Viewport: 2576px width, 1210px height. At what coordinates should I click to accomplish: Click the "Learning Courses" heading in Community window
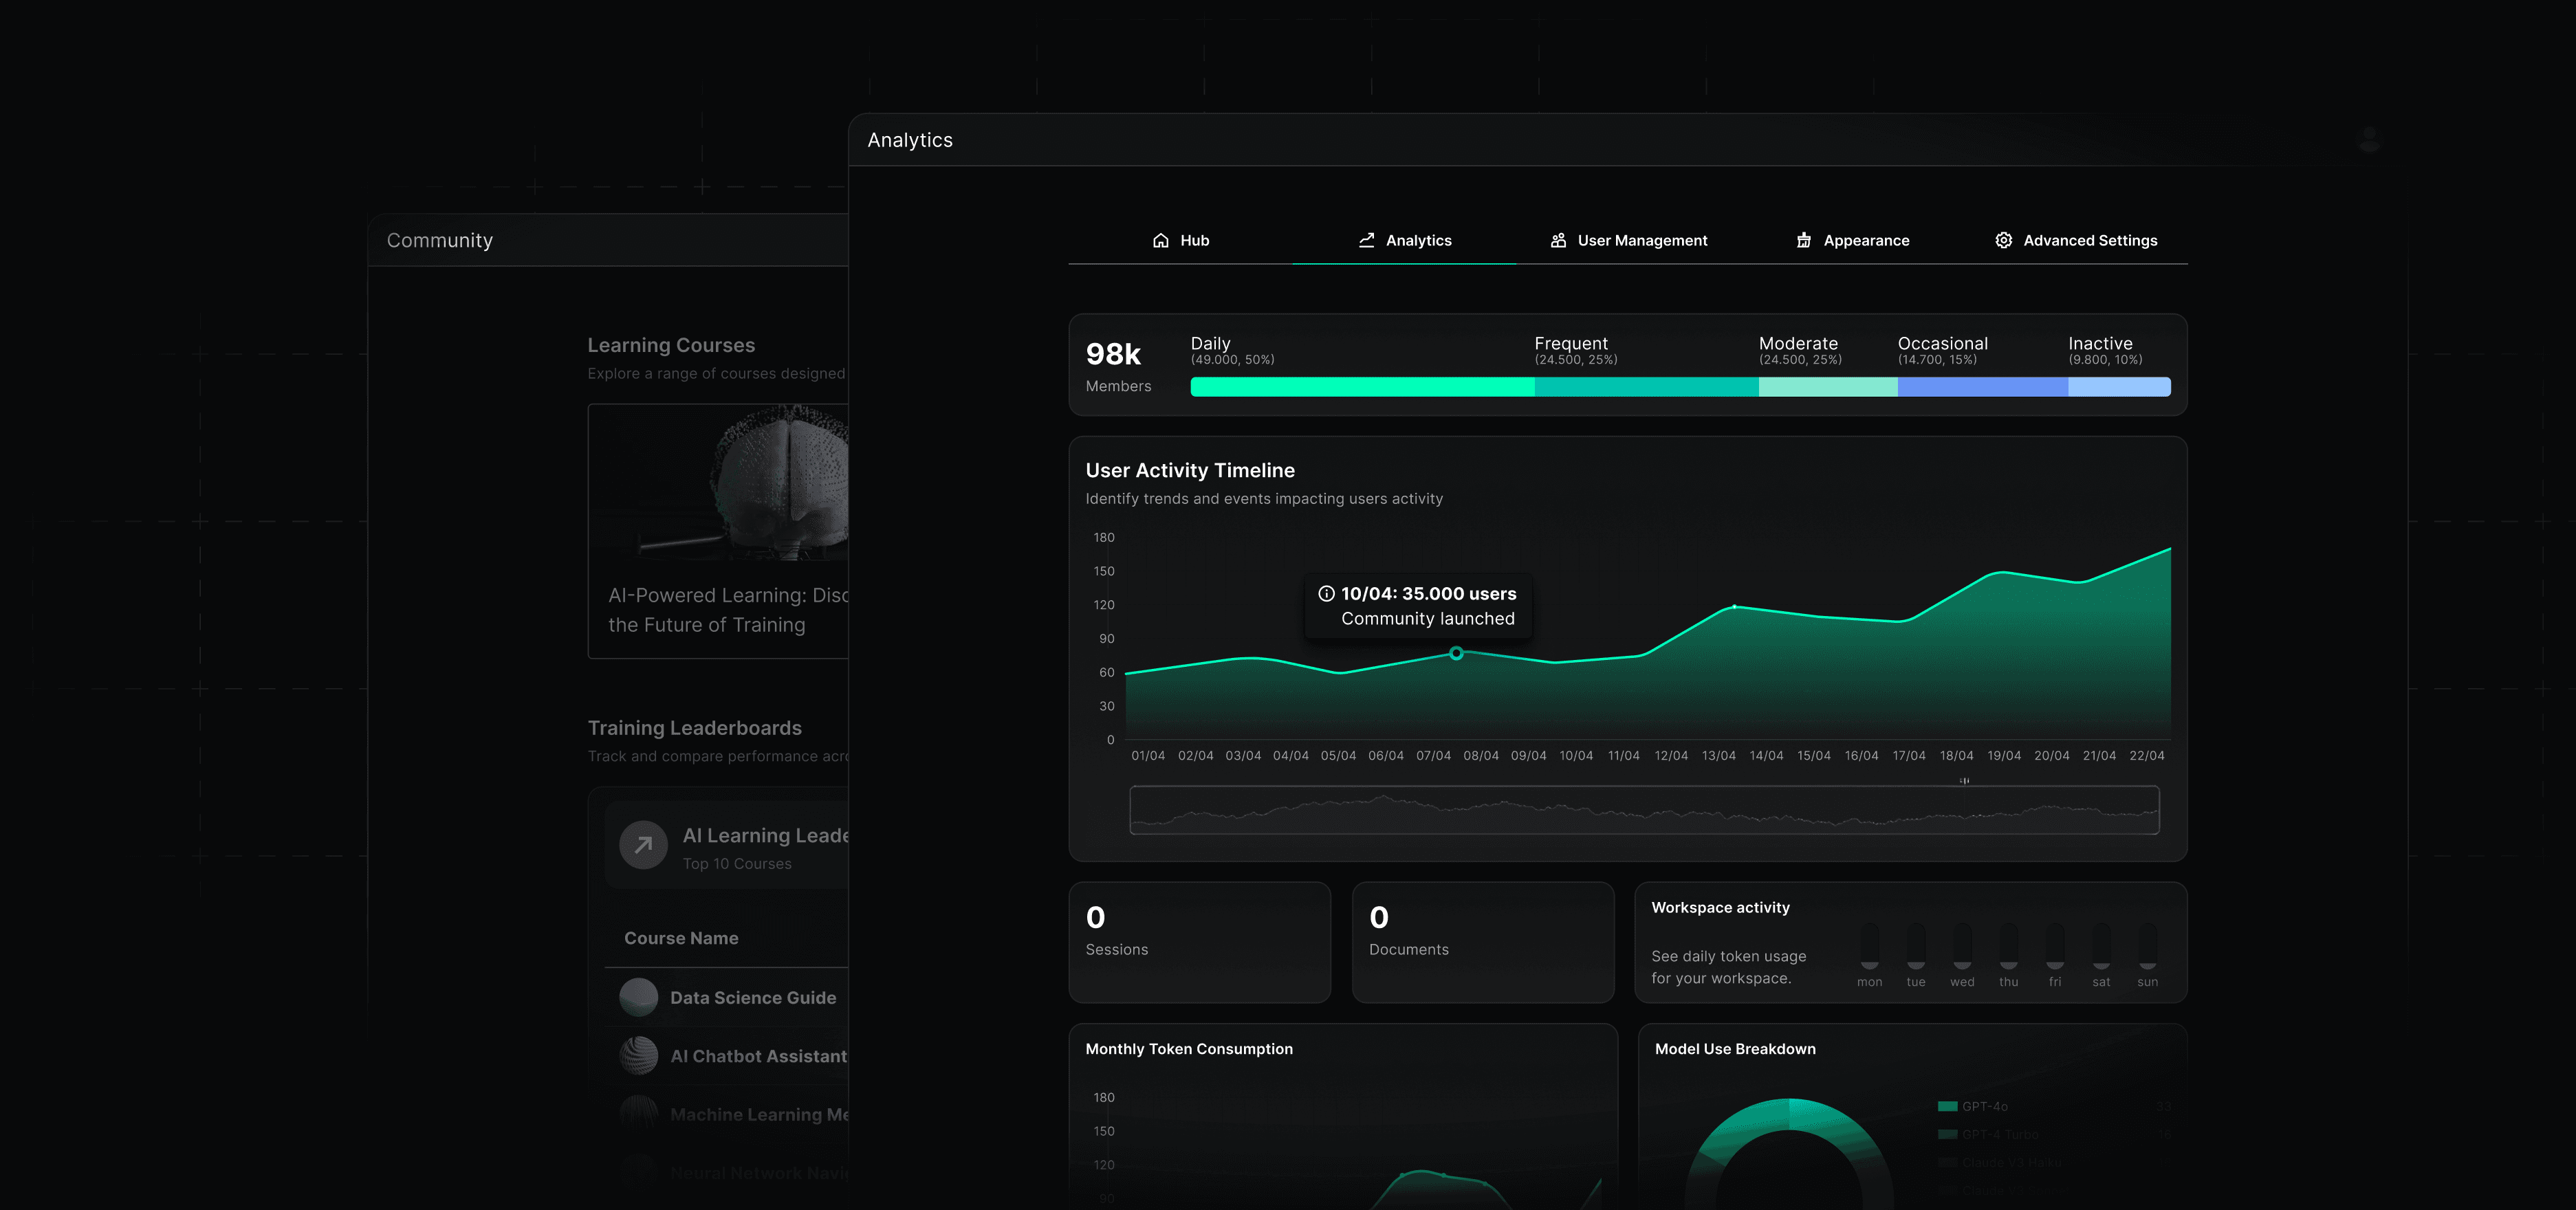[671, 345]
